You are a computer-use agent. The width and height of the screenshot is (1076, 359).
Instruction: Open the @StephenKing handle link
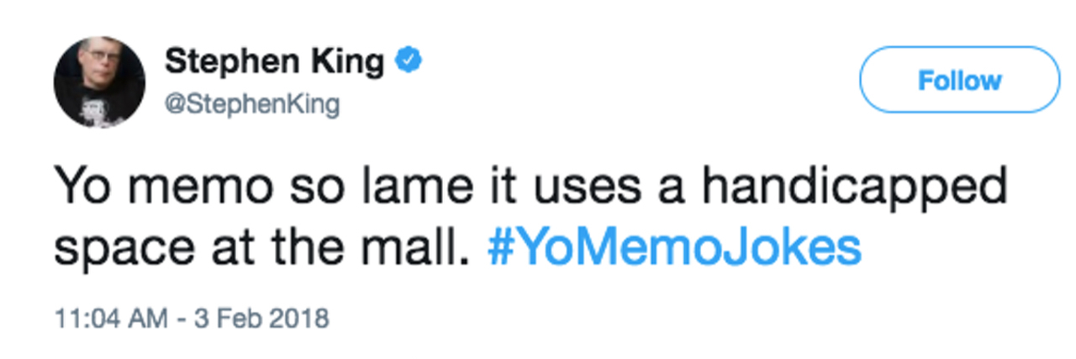(252, 105)
